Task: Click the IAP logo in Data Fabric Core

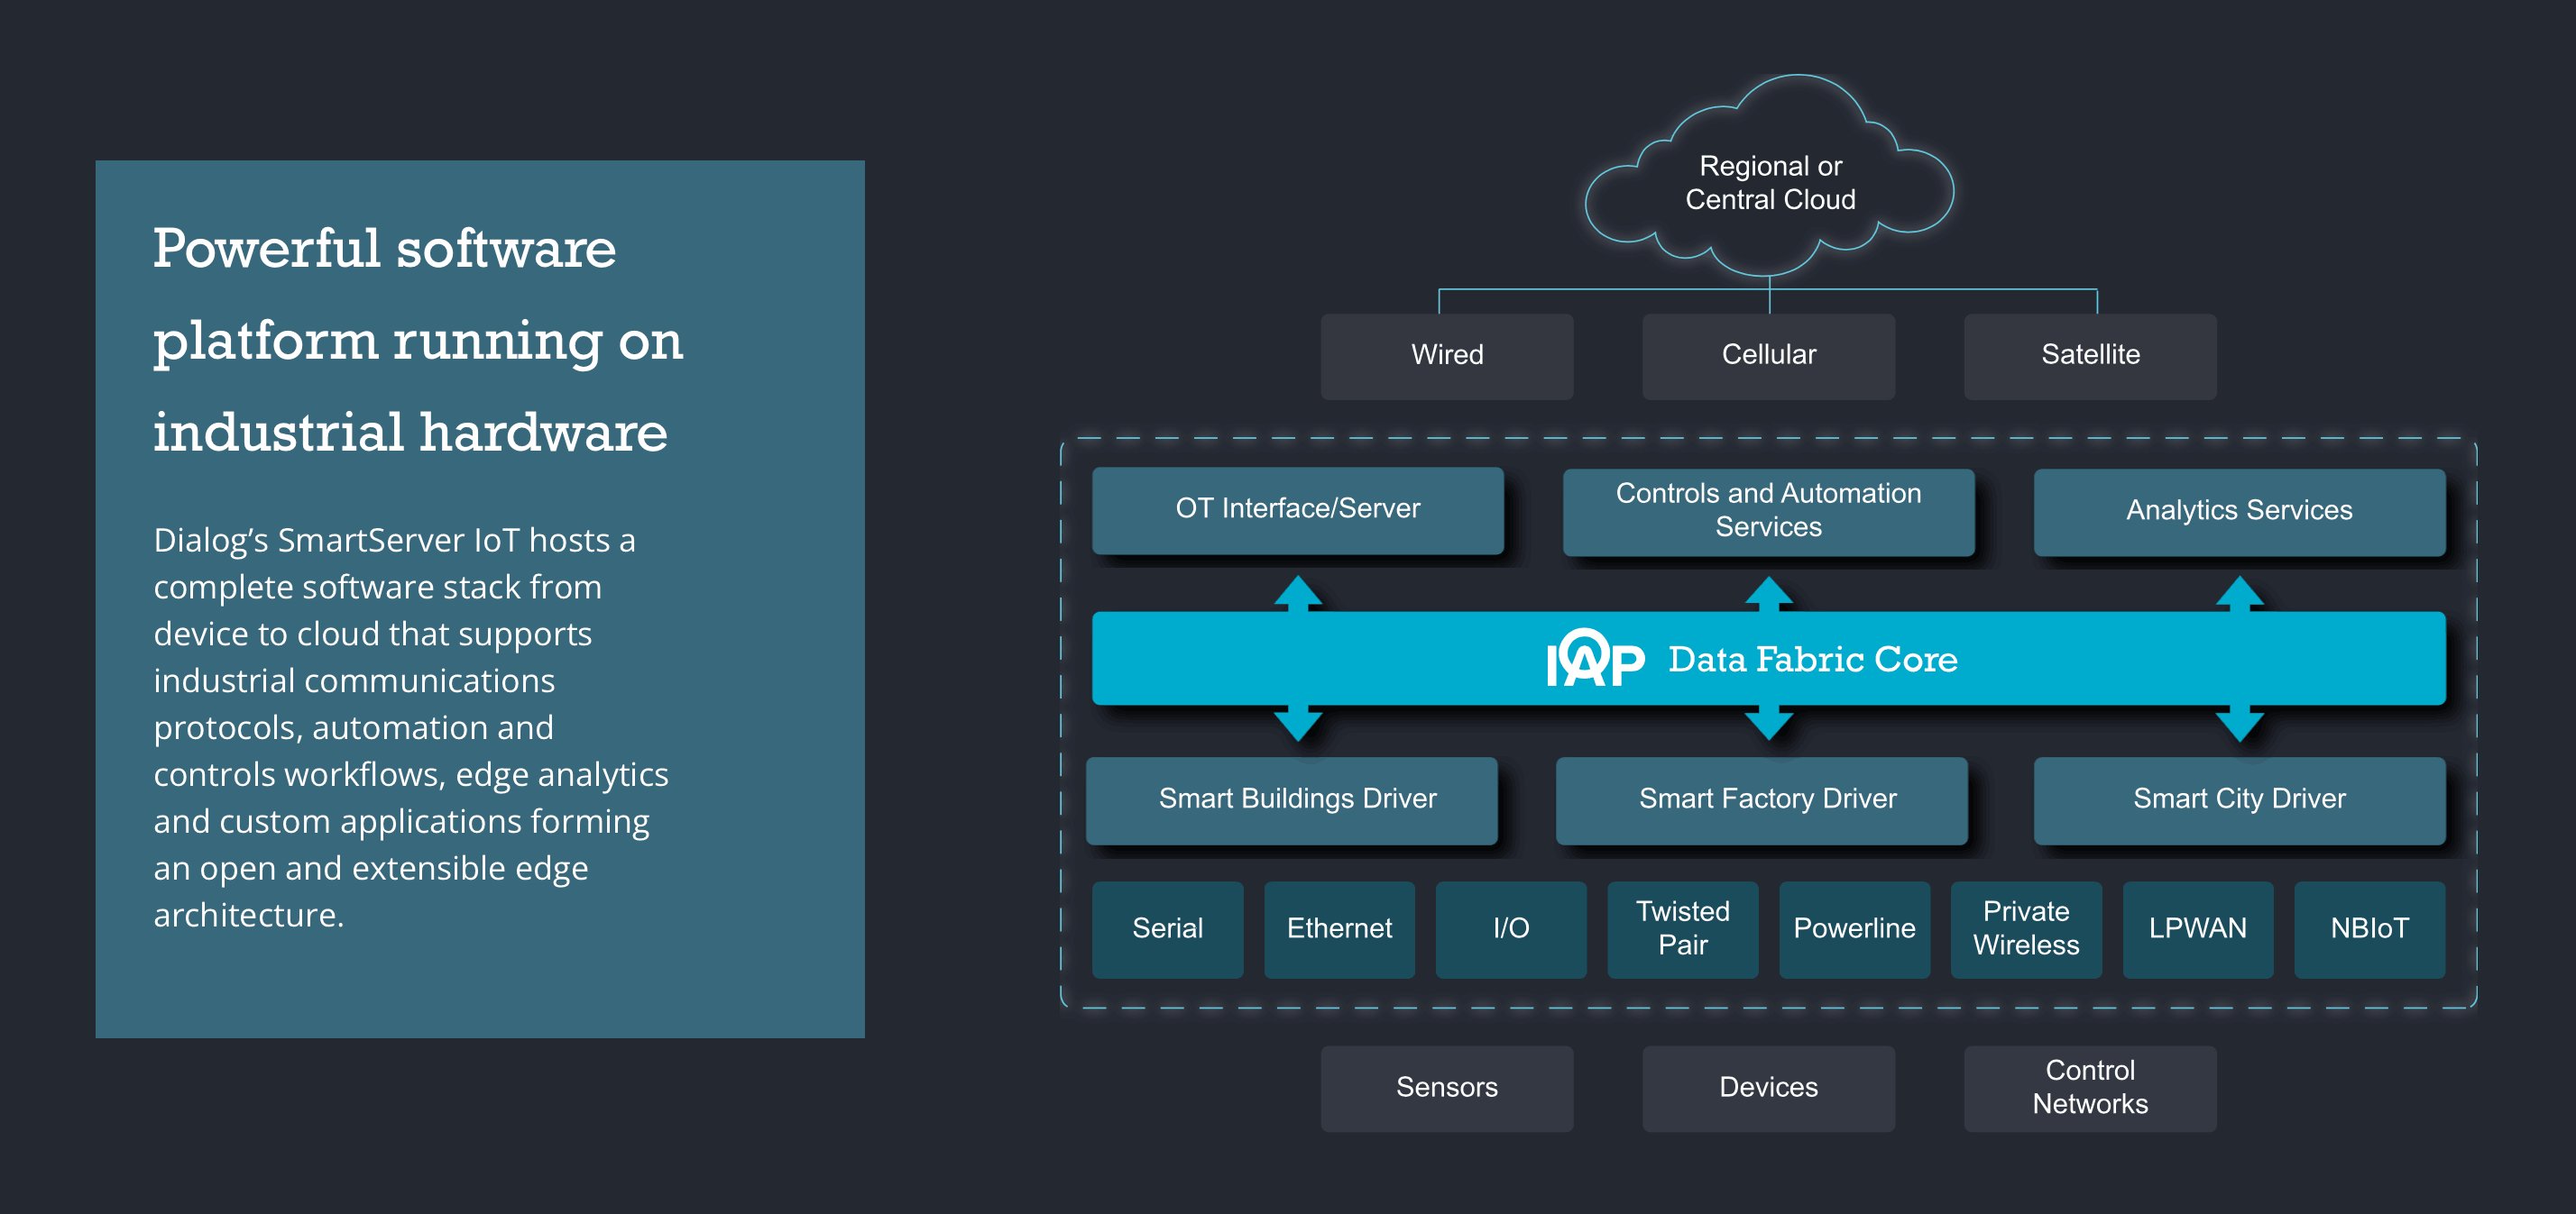Action: 1594,659
